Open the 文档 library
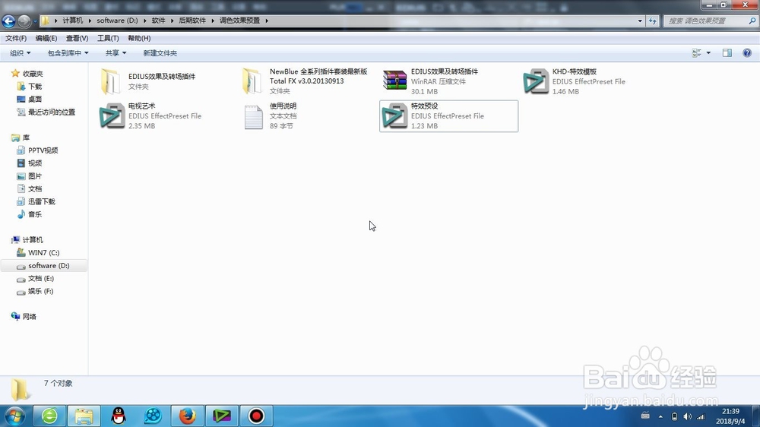The width and height of the screenshot is (760, 427). (x=35, y=188)
